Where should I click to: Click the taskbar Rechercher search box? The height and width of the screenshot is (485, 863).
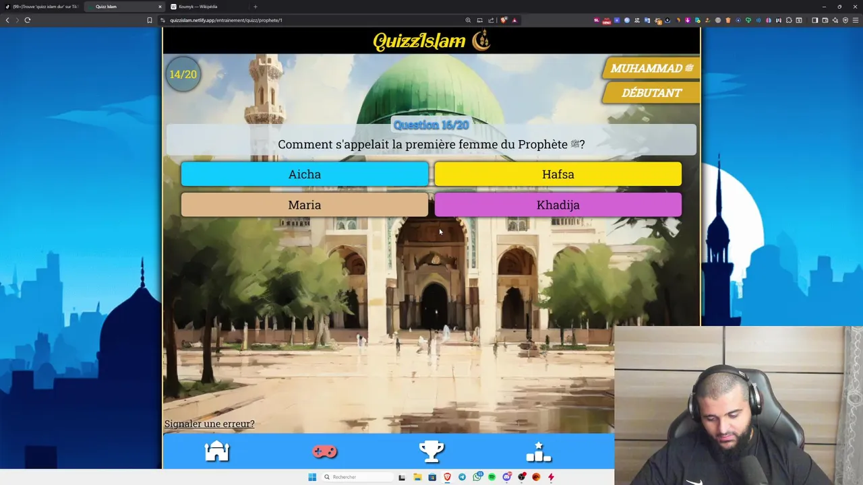click(358, 477)
